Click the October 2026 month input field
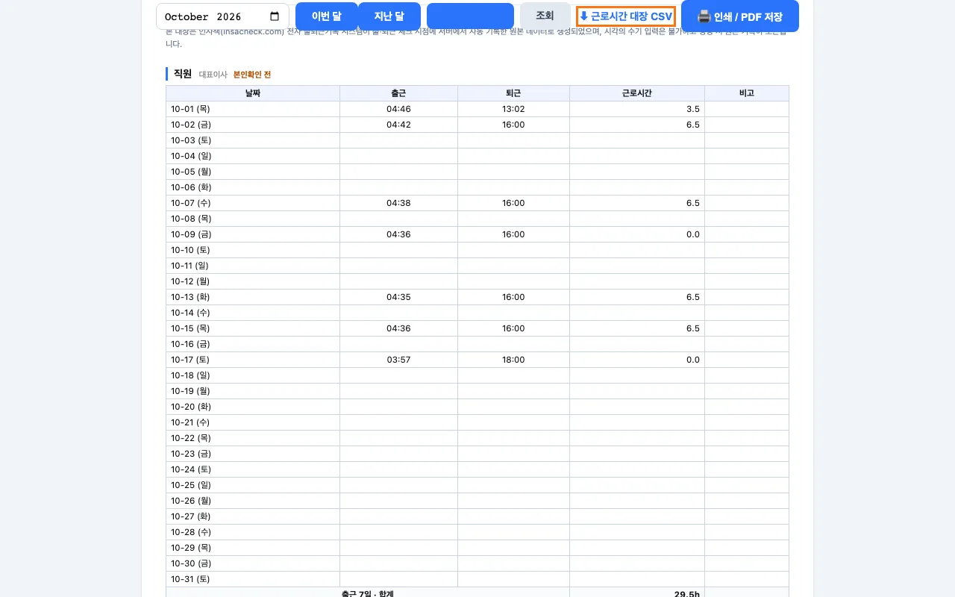Screen dimensions: 955x597 coord(222,16)
